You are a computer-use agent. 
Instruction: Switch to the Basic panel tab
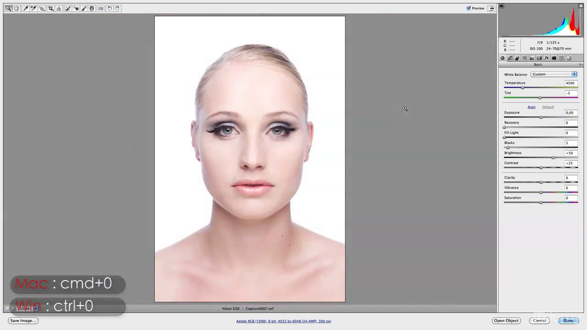pos(503,58)
